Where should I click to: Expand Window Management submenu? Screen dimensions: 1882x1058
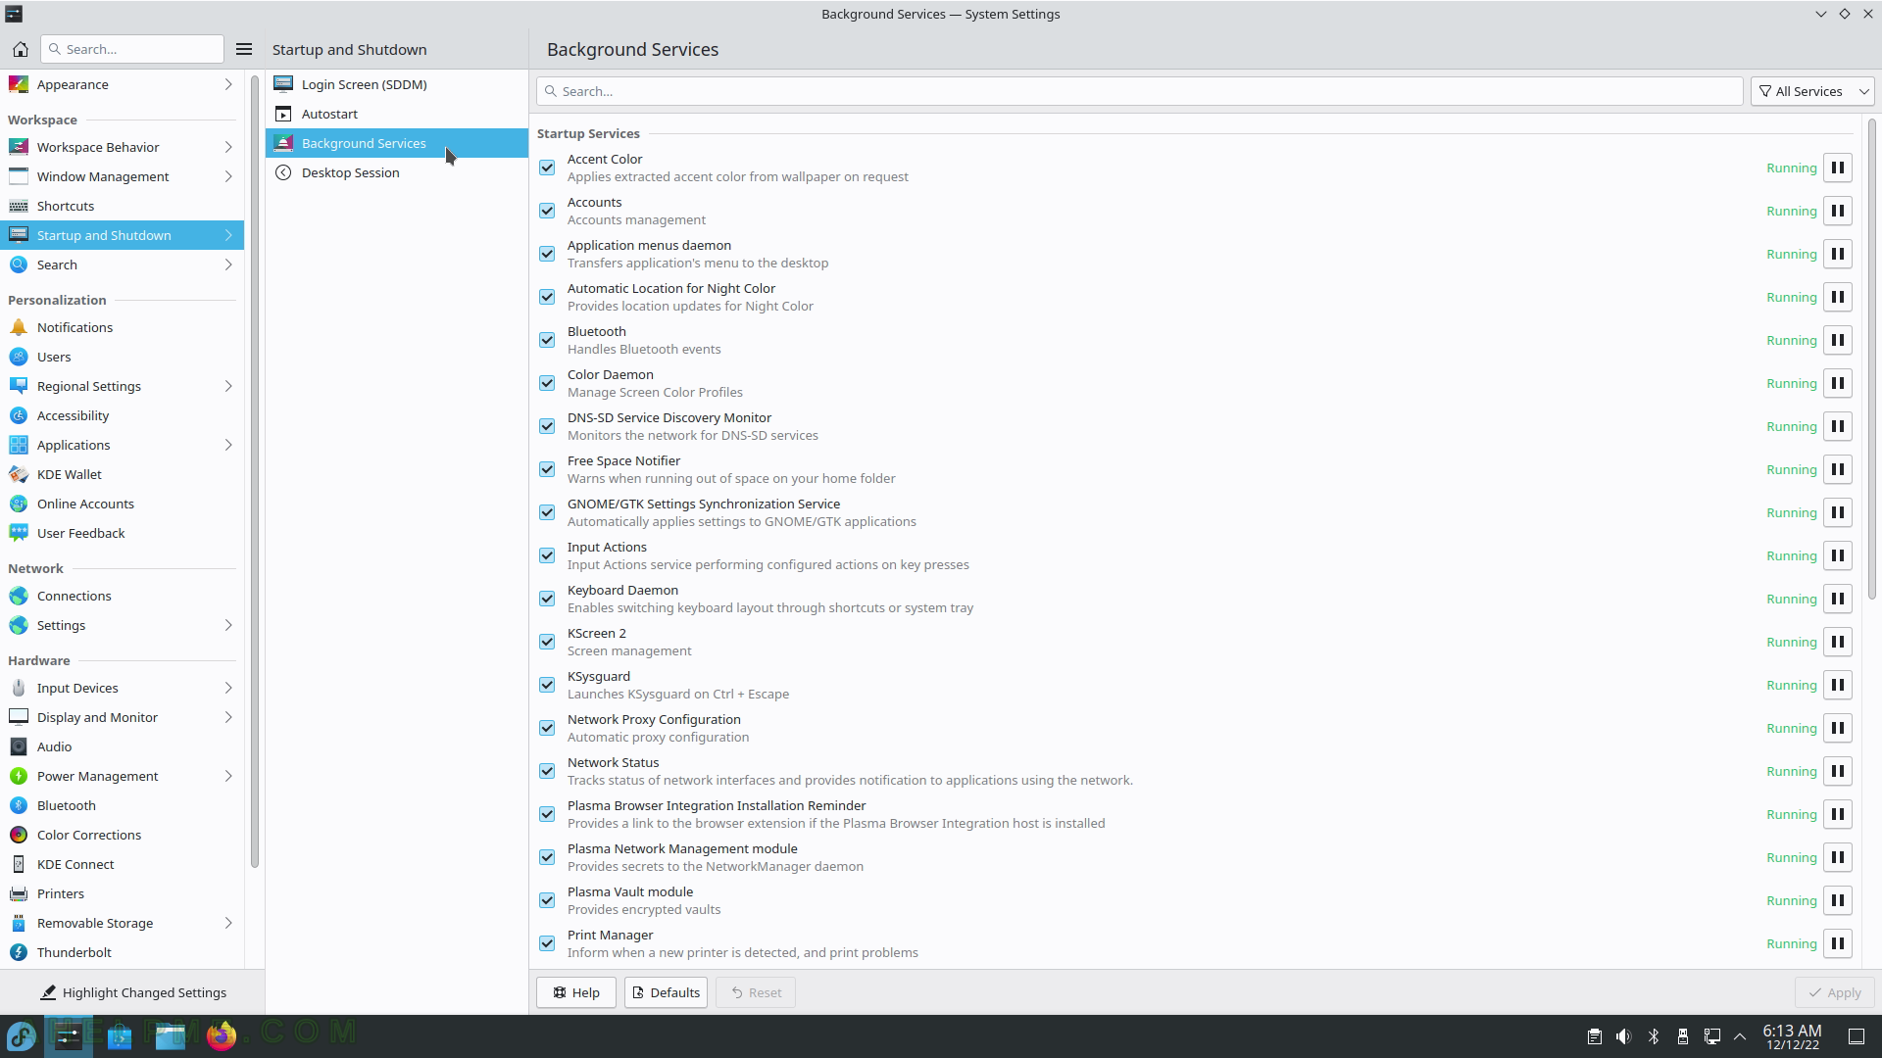pos(228,176)
